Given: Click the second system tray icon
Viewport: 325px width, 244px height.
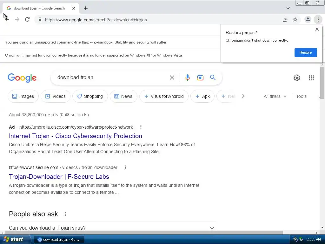Looking at the screenshot, I should (301, 239).
